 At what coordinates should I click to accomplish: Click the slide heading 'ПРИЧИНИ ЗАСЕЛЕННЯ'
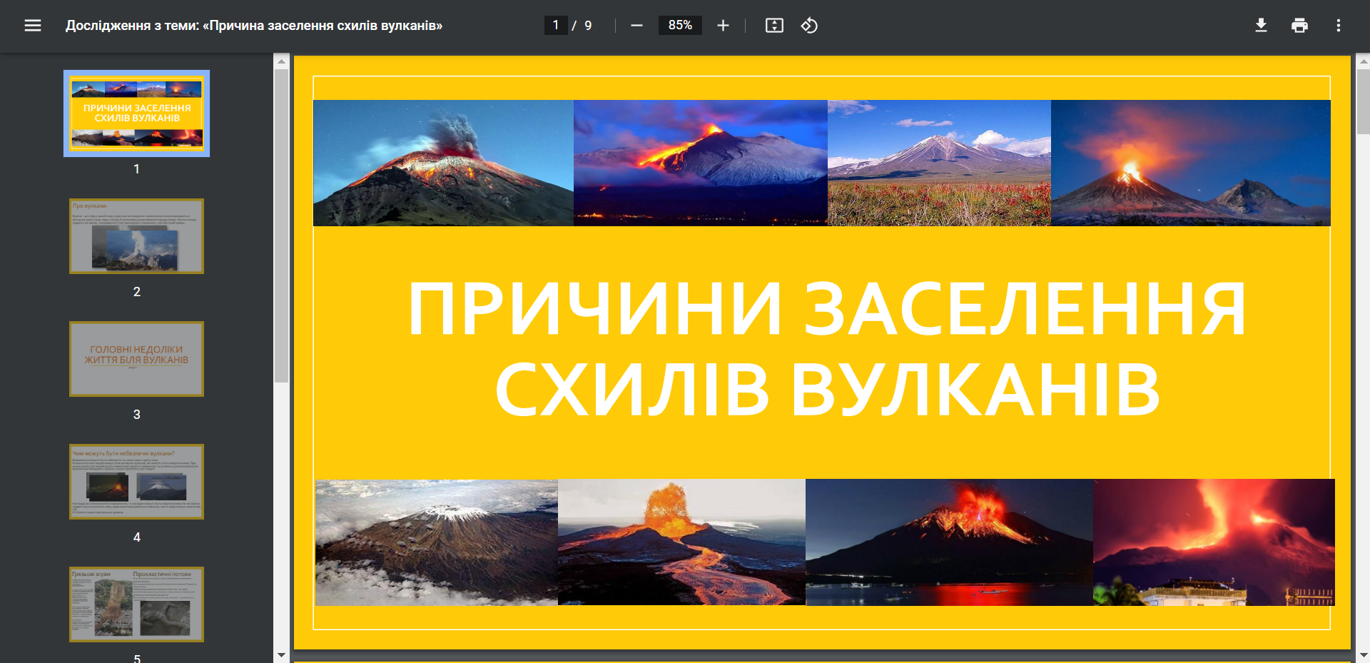(826, 308)
